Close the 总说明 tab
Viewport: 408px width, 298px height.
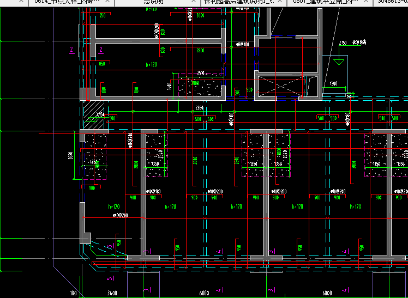(194, 1)
